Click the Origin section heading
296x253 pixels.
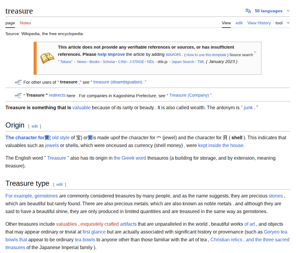click(15, 125)
